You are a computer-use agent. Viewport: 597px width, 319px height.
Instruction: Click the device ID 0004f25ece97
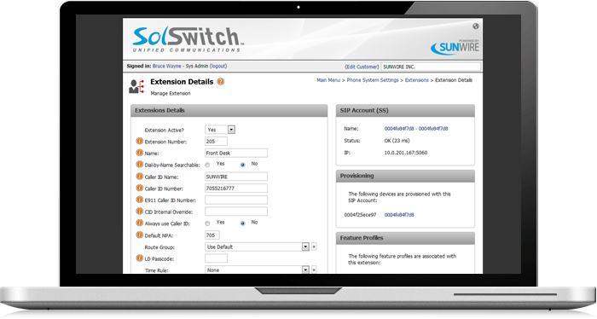click(360, 215)
